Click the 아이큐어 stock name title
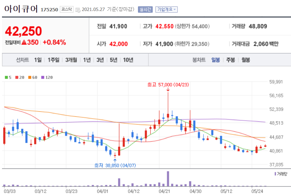This screenshot has width=291, height=195. (21, 9)
